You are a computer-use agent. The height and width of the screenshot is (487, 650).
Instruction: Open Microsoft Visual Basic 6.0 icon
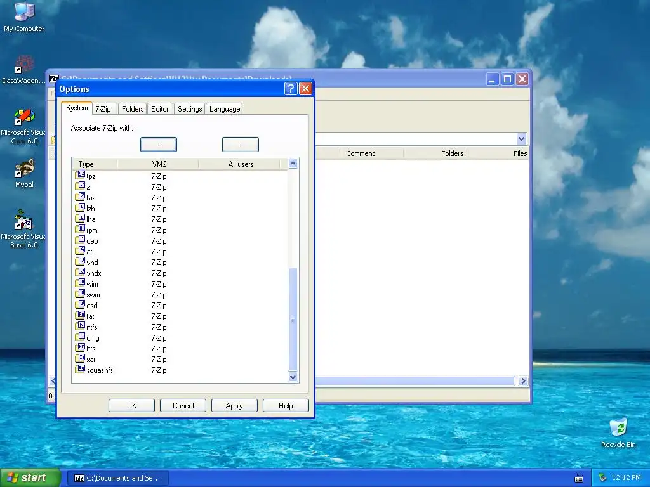(x=23, y=229)
